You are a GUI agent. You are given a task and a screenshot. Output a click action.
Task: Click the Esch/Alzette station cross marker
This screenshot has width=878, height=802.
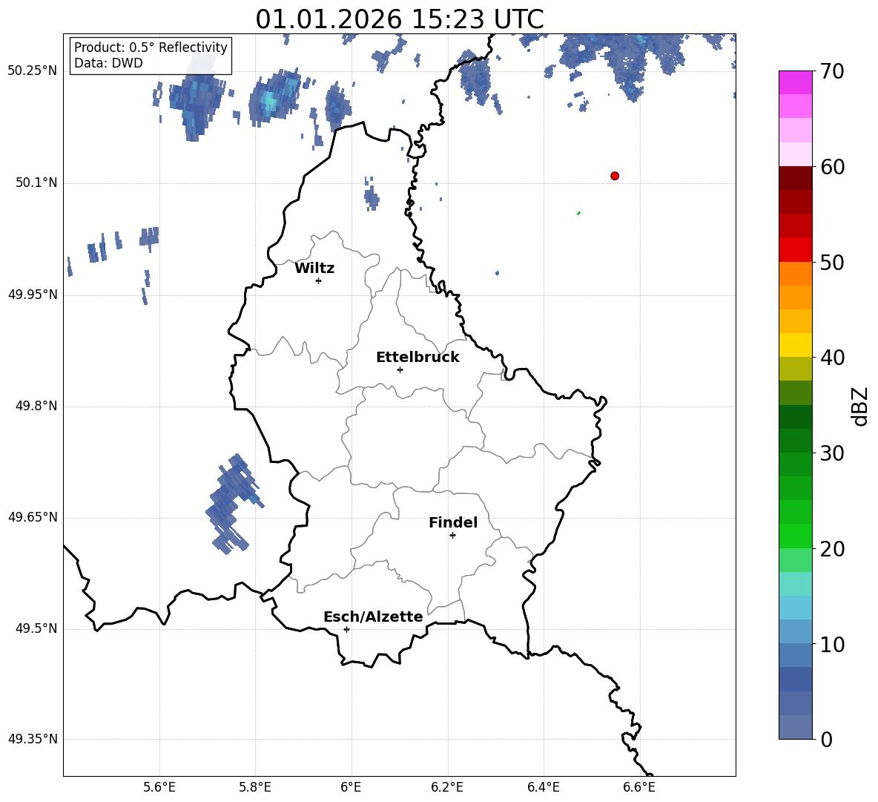[x=346, y=629]
